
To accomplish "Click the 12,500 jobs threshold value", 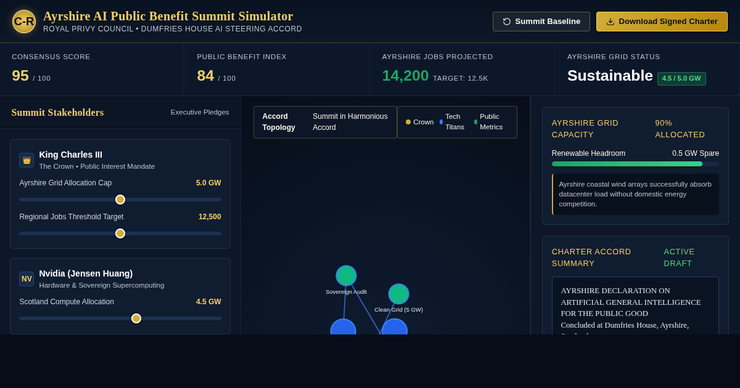I will [210, 217].
